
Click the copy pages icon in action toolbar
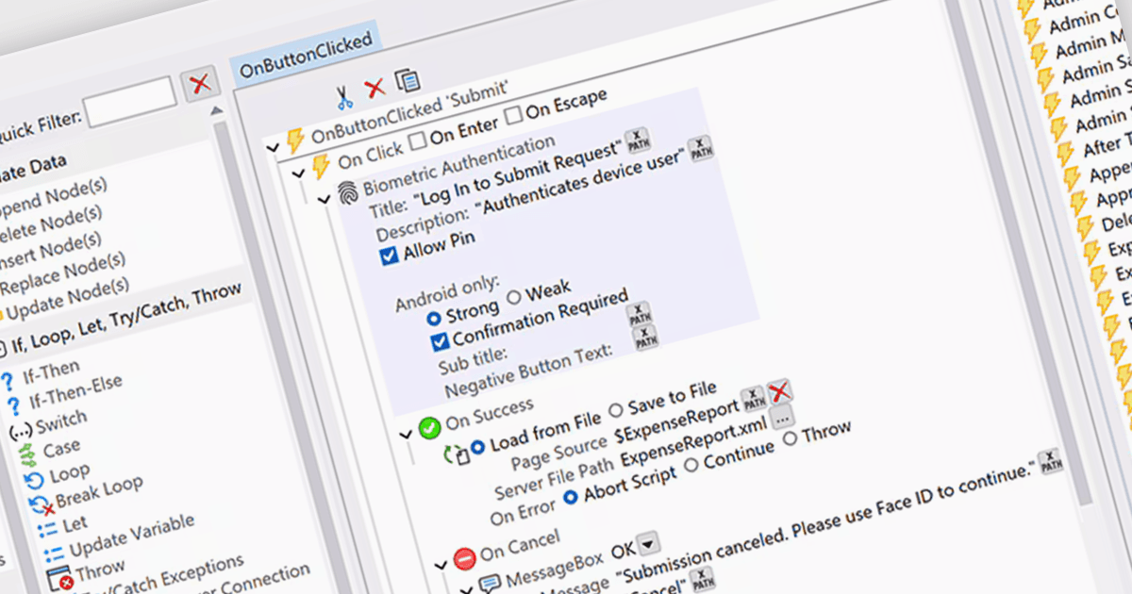pyautogui.click(x=407, y=80)
